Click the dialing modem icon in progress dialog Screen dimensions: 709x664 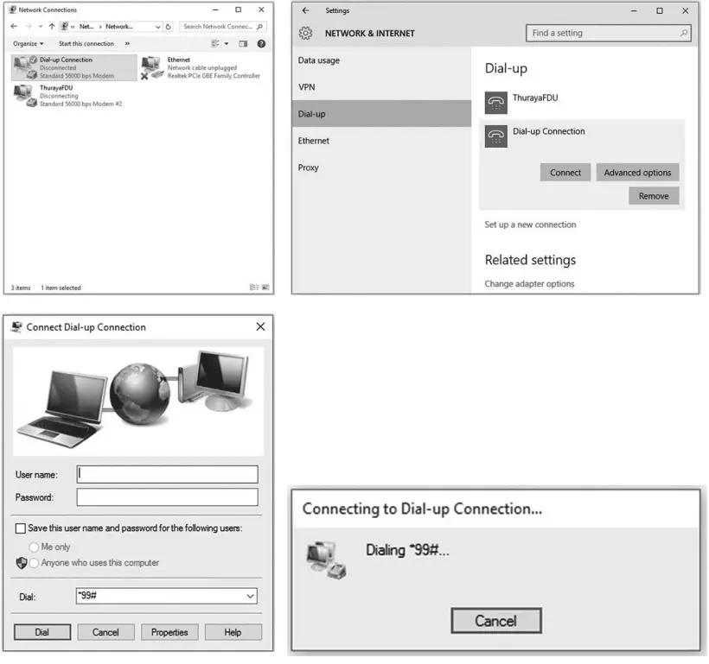click(326, 560)
